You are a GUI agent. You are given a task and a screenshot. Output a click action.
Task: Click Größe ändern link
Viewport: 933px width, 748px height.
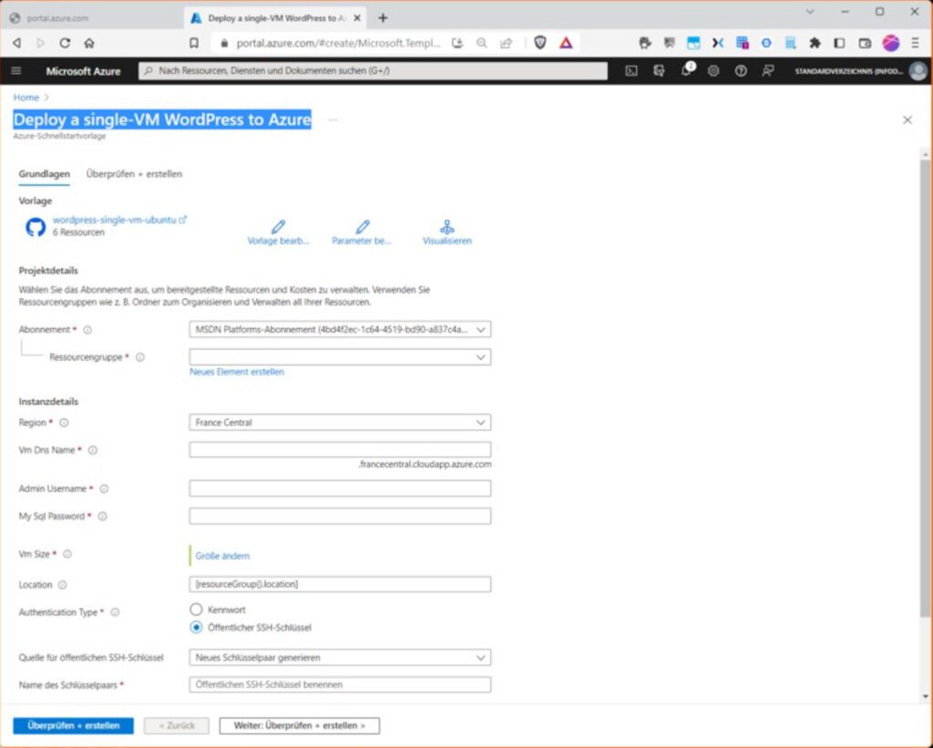tap(222, 556)
